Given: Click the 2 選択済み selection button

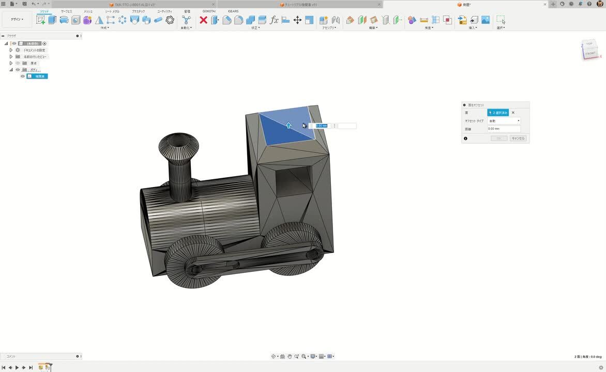Looking at the screenshot, I should point(498,113).
